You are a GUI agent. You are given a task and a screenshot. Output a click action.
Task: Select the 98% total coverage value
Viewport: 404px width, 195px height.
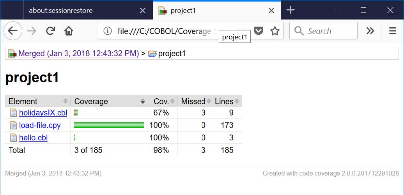[x=161, y=150]
